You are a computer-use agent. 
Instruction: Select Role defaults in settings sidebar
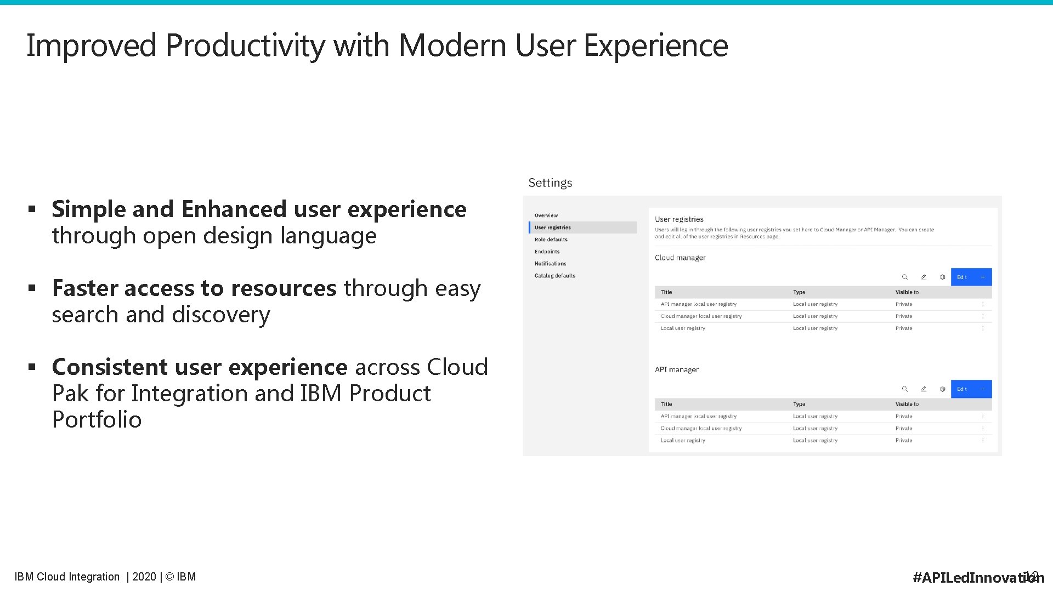pos(551,240)
